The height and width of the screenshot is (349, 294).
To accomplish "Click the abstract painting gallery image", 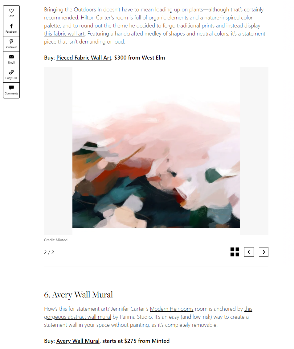I will pos(156,151).
